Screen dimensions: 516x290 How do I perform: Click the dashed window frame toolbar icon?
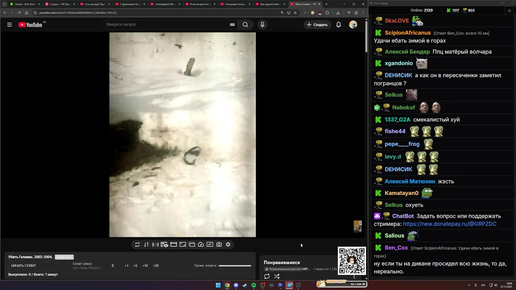192,244
